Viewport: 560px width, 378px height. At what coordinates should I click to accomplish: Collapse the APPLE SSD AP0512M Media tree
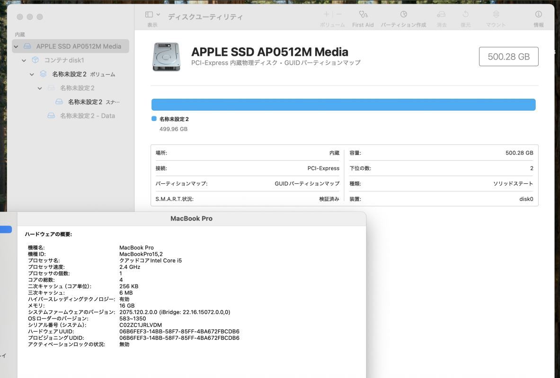[x=16, y=46]
